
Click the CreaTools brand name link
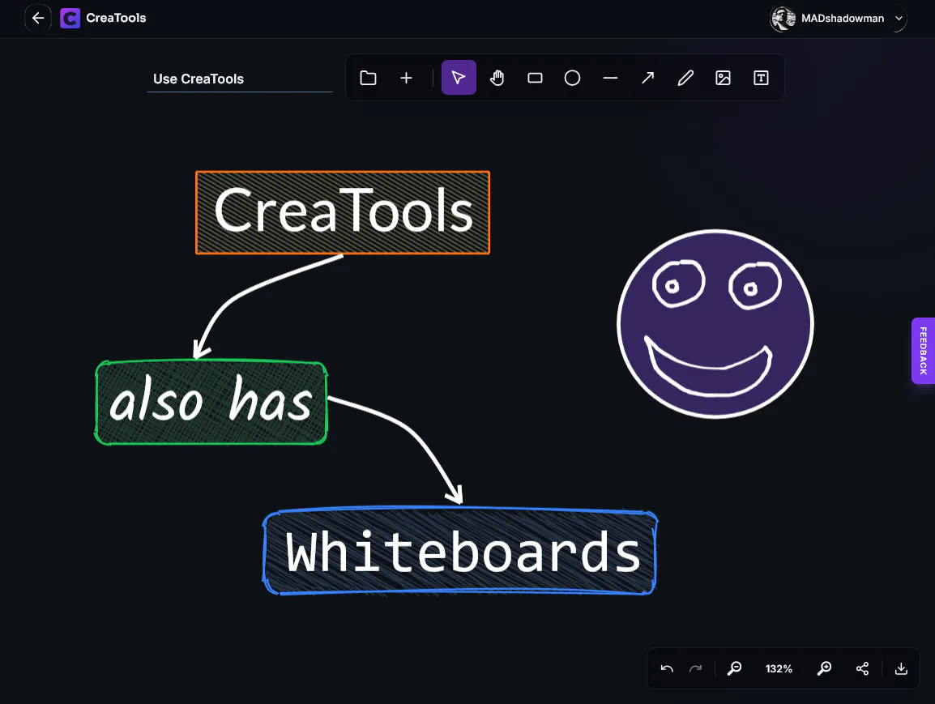[117, 18]
